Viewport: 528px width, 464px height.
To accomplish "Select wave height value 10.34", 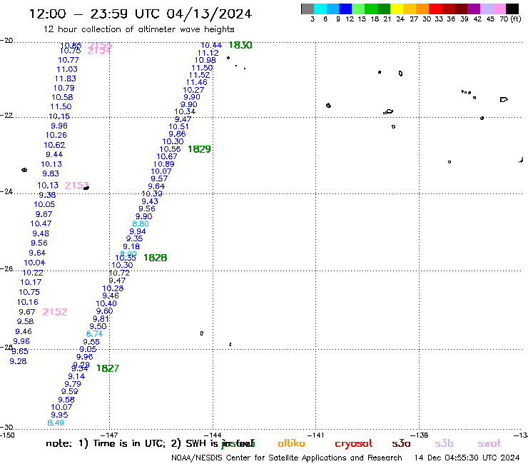I will 185,111.
